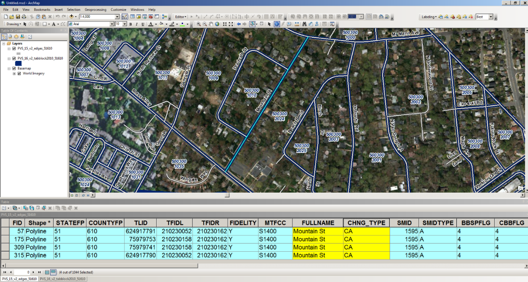Click the Find binoculars icon
528x282 pixels.
point(304,24)
